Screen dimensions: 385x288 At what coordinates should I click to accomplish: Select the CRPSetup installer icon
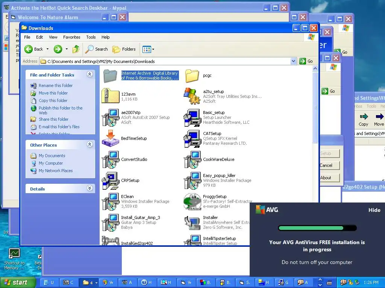click(110, 180)
